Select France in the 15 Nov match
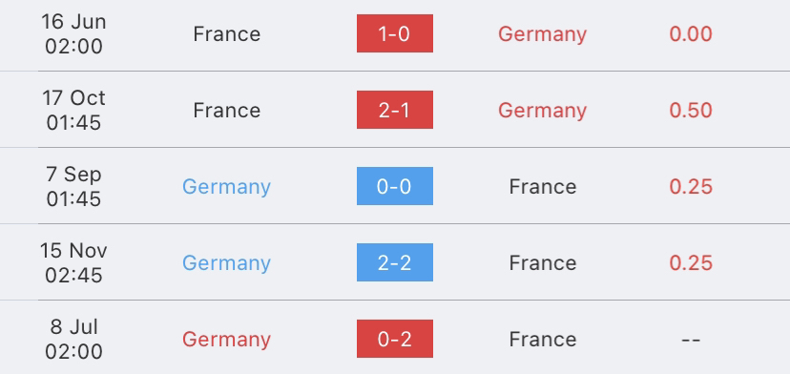The image size is (790, 374). pos(543,262)
